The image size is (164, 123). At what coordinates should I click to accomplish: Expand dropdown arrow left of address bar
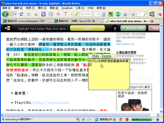click(x=71, y=14)
